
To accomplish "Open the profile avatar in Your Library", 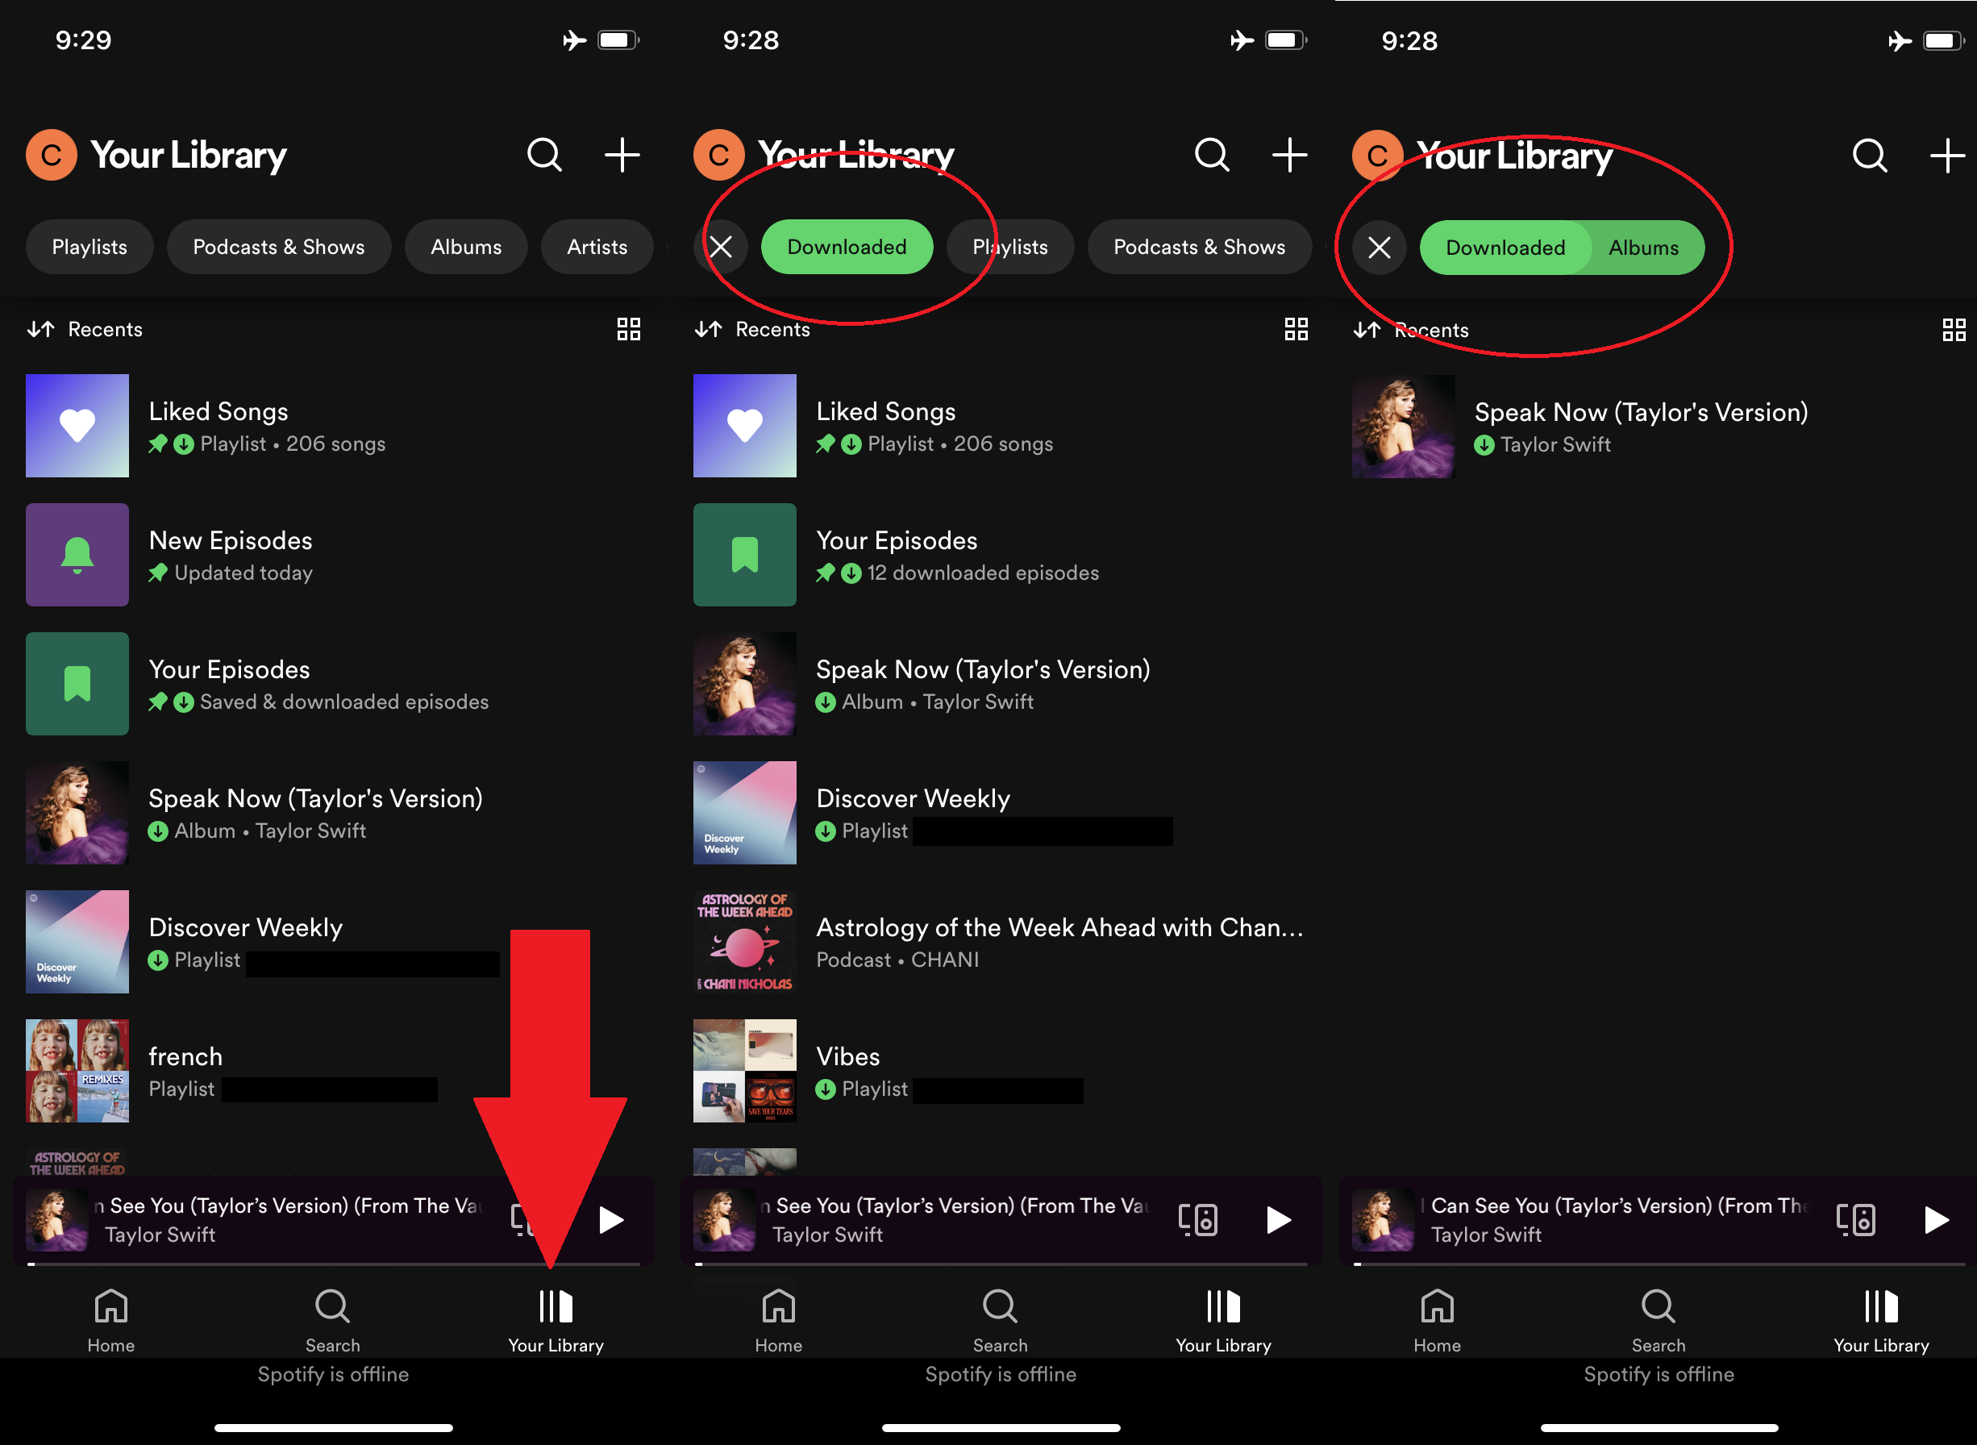I will pos(51,155).
